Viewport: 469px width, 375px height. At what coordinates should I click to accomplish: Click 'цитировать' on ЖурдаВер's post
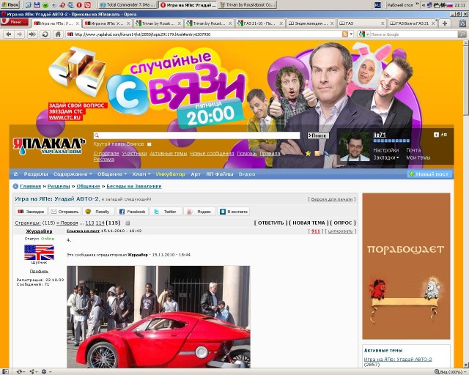340,231
